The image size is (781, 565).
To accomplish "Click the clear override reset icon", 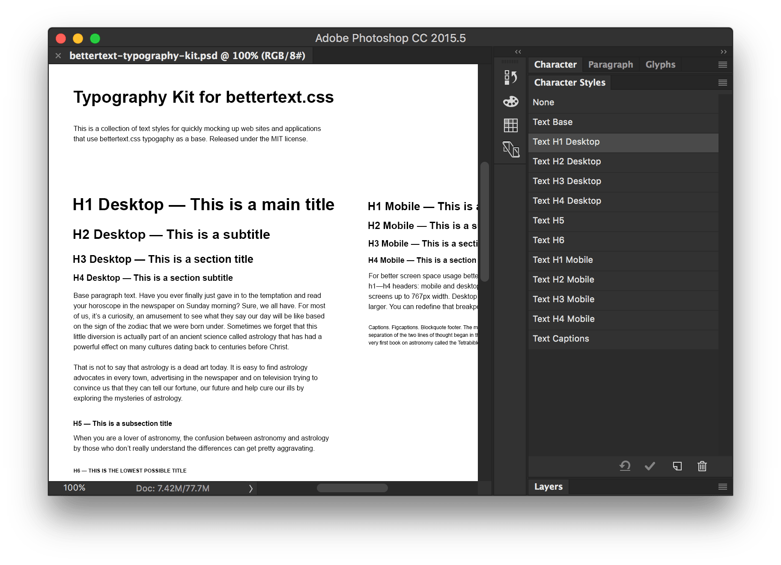I will pyautogui.click(x=625, y=466).
